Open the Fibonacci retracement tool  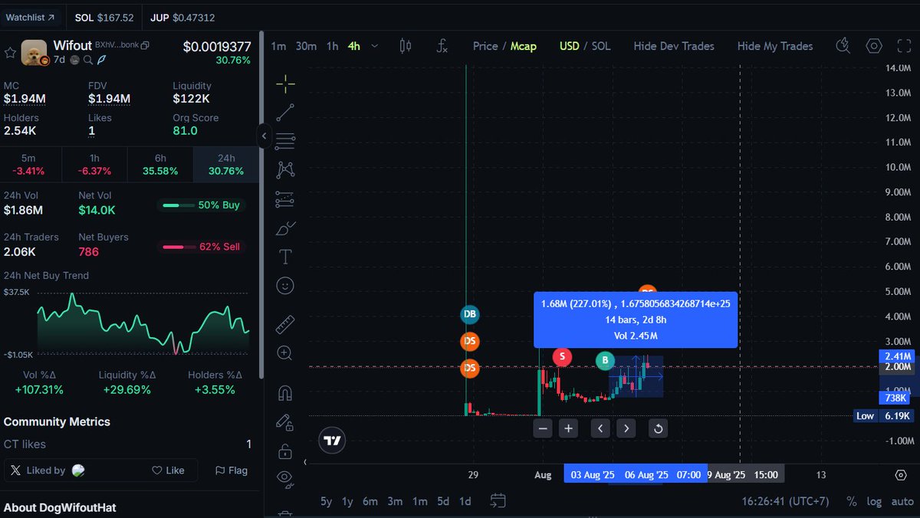(285, 141)
